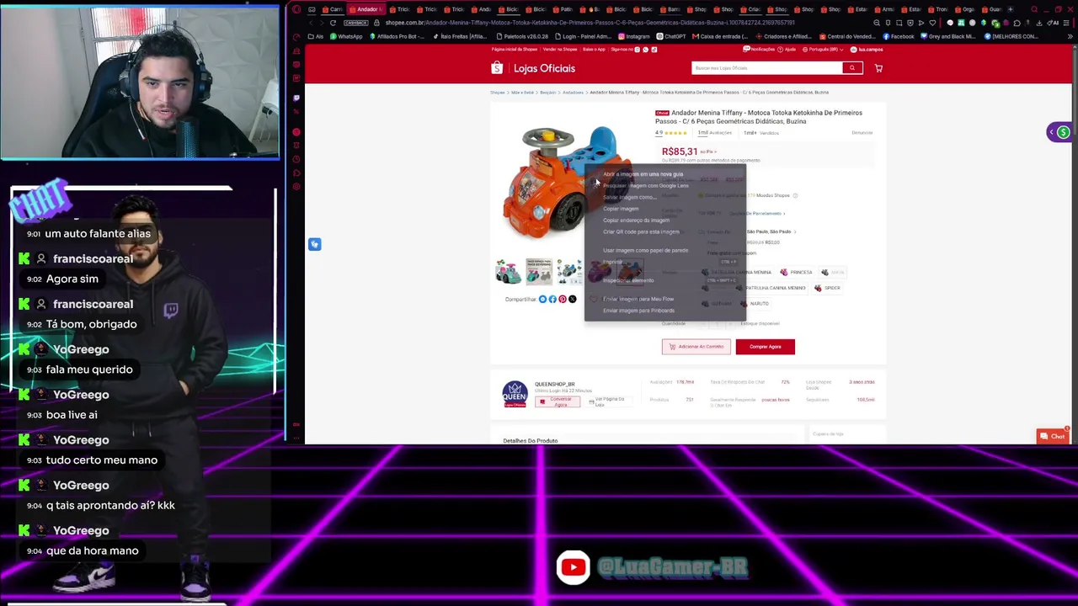The width and height of the screenshot is (1078, 606).
Task: Click the 'Mãe e Bebê' breadcrumb link
Action: [522, 93]
